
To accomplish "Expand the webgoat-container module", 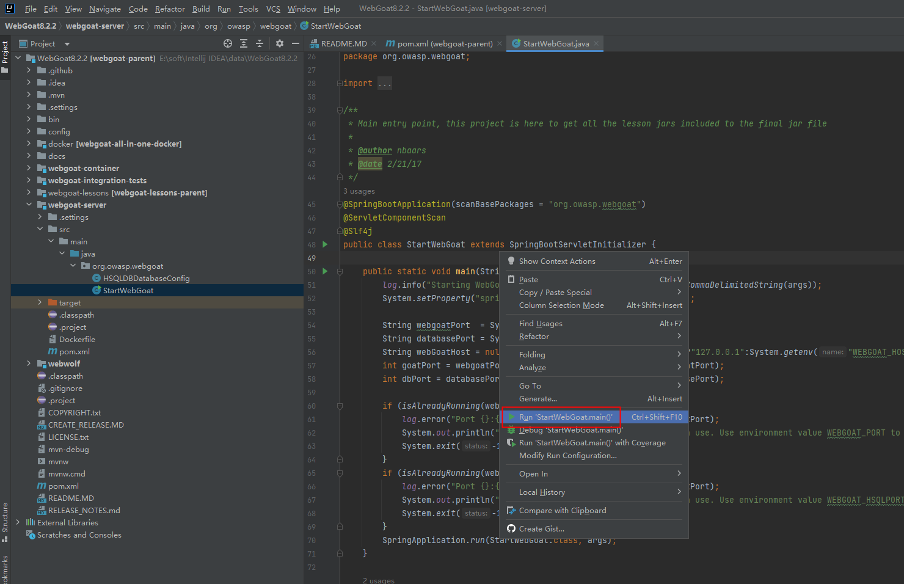I will (x=29, y=169).
